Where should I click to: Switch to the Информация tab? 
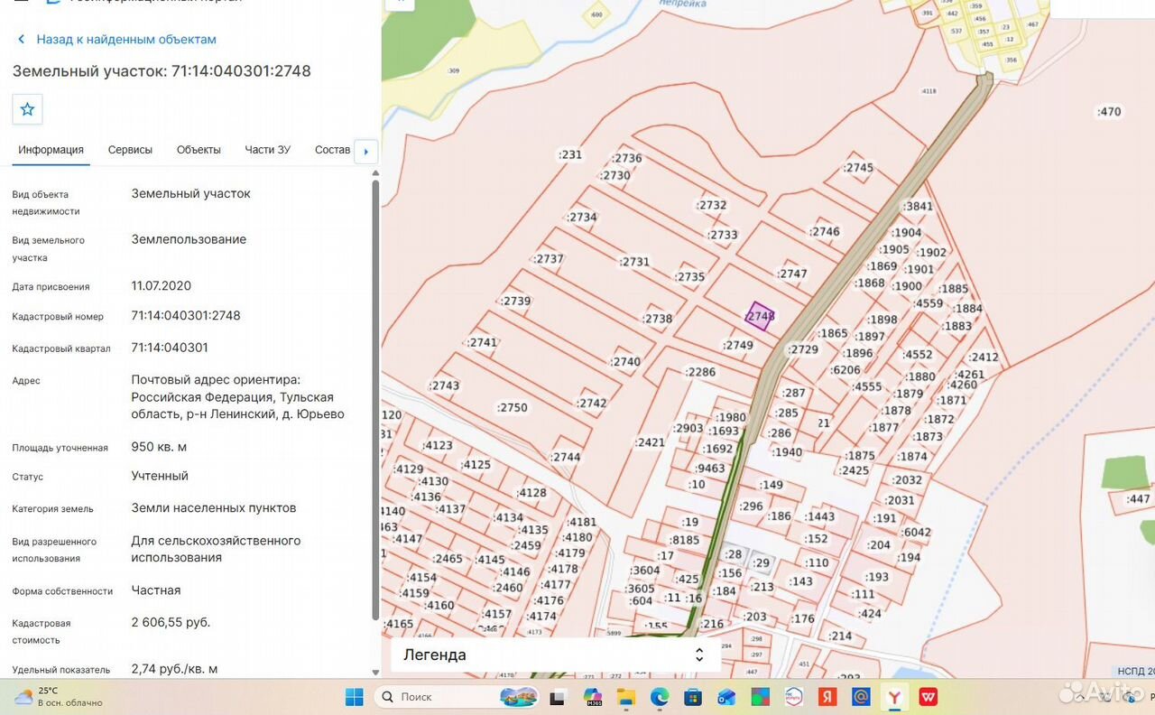(51, 150)
